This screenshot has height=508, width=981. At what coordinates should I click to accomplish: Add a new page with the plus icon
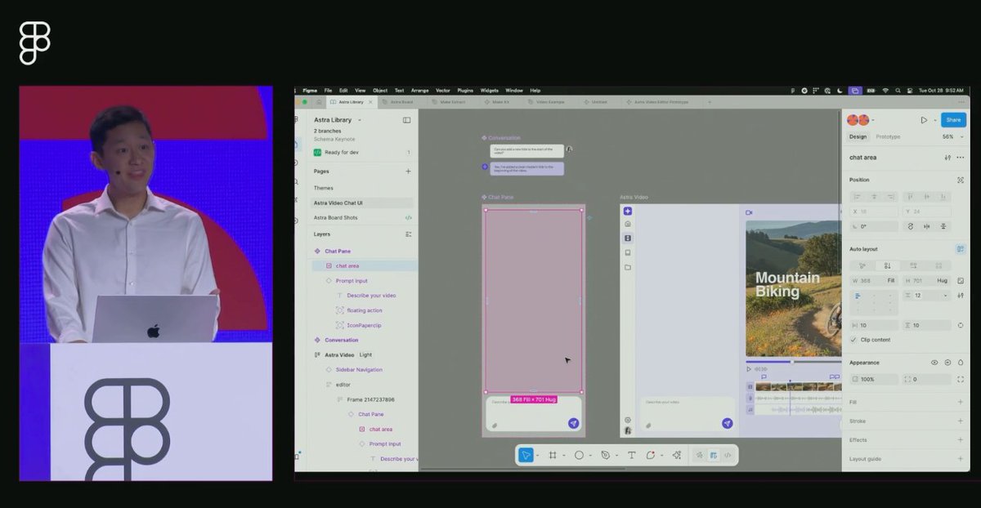point(408,172)
